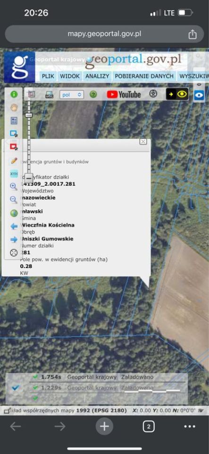The image size is (209, 454).
Task: Activate red rectangle selection tool
Action: click(14, 147)
